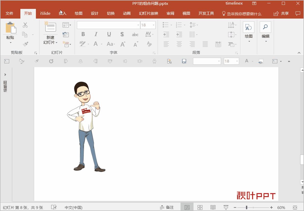The height and width of the screenshot is (211, 304).
Task: Click the font name input box
Action: point(107,25)
